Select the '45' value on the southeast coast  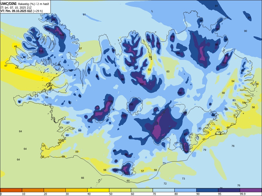pos(218,130)
